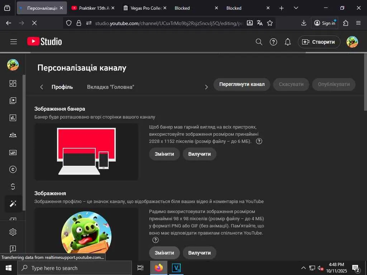Open the list all tabs dropdown

point(296,8)
